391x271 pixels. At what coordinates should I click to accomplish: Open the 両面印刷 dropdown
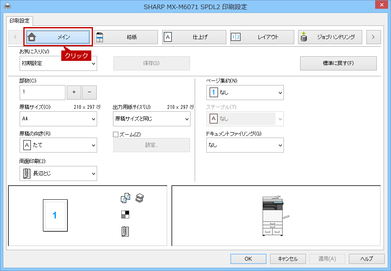click(58, 173)
